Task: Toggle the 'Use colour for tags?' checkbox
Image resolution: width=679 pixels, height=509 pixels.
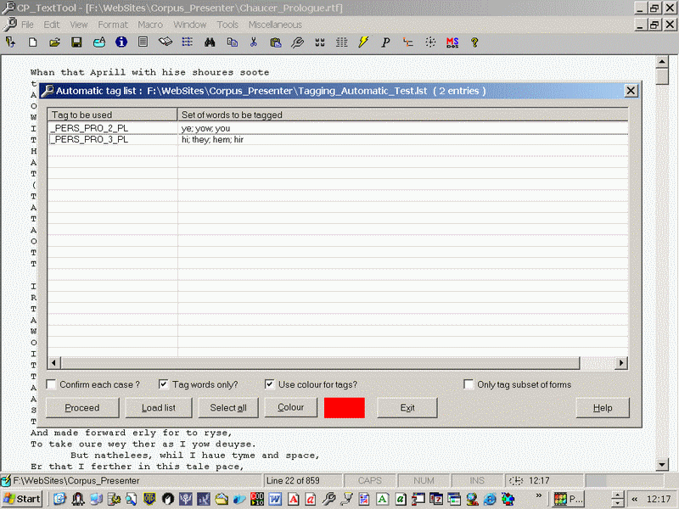Action: [270, 384]
